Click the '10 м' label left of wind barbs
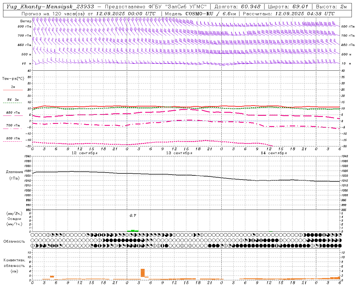This screenshot has width=356, height=285. (26, 63)
